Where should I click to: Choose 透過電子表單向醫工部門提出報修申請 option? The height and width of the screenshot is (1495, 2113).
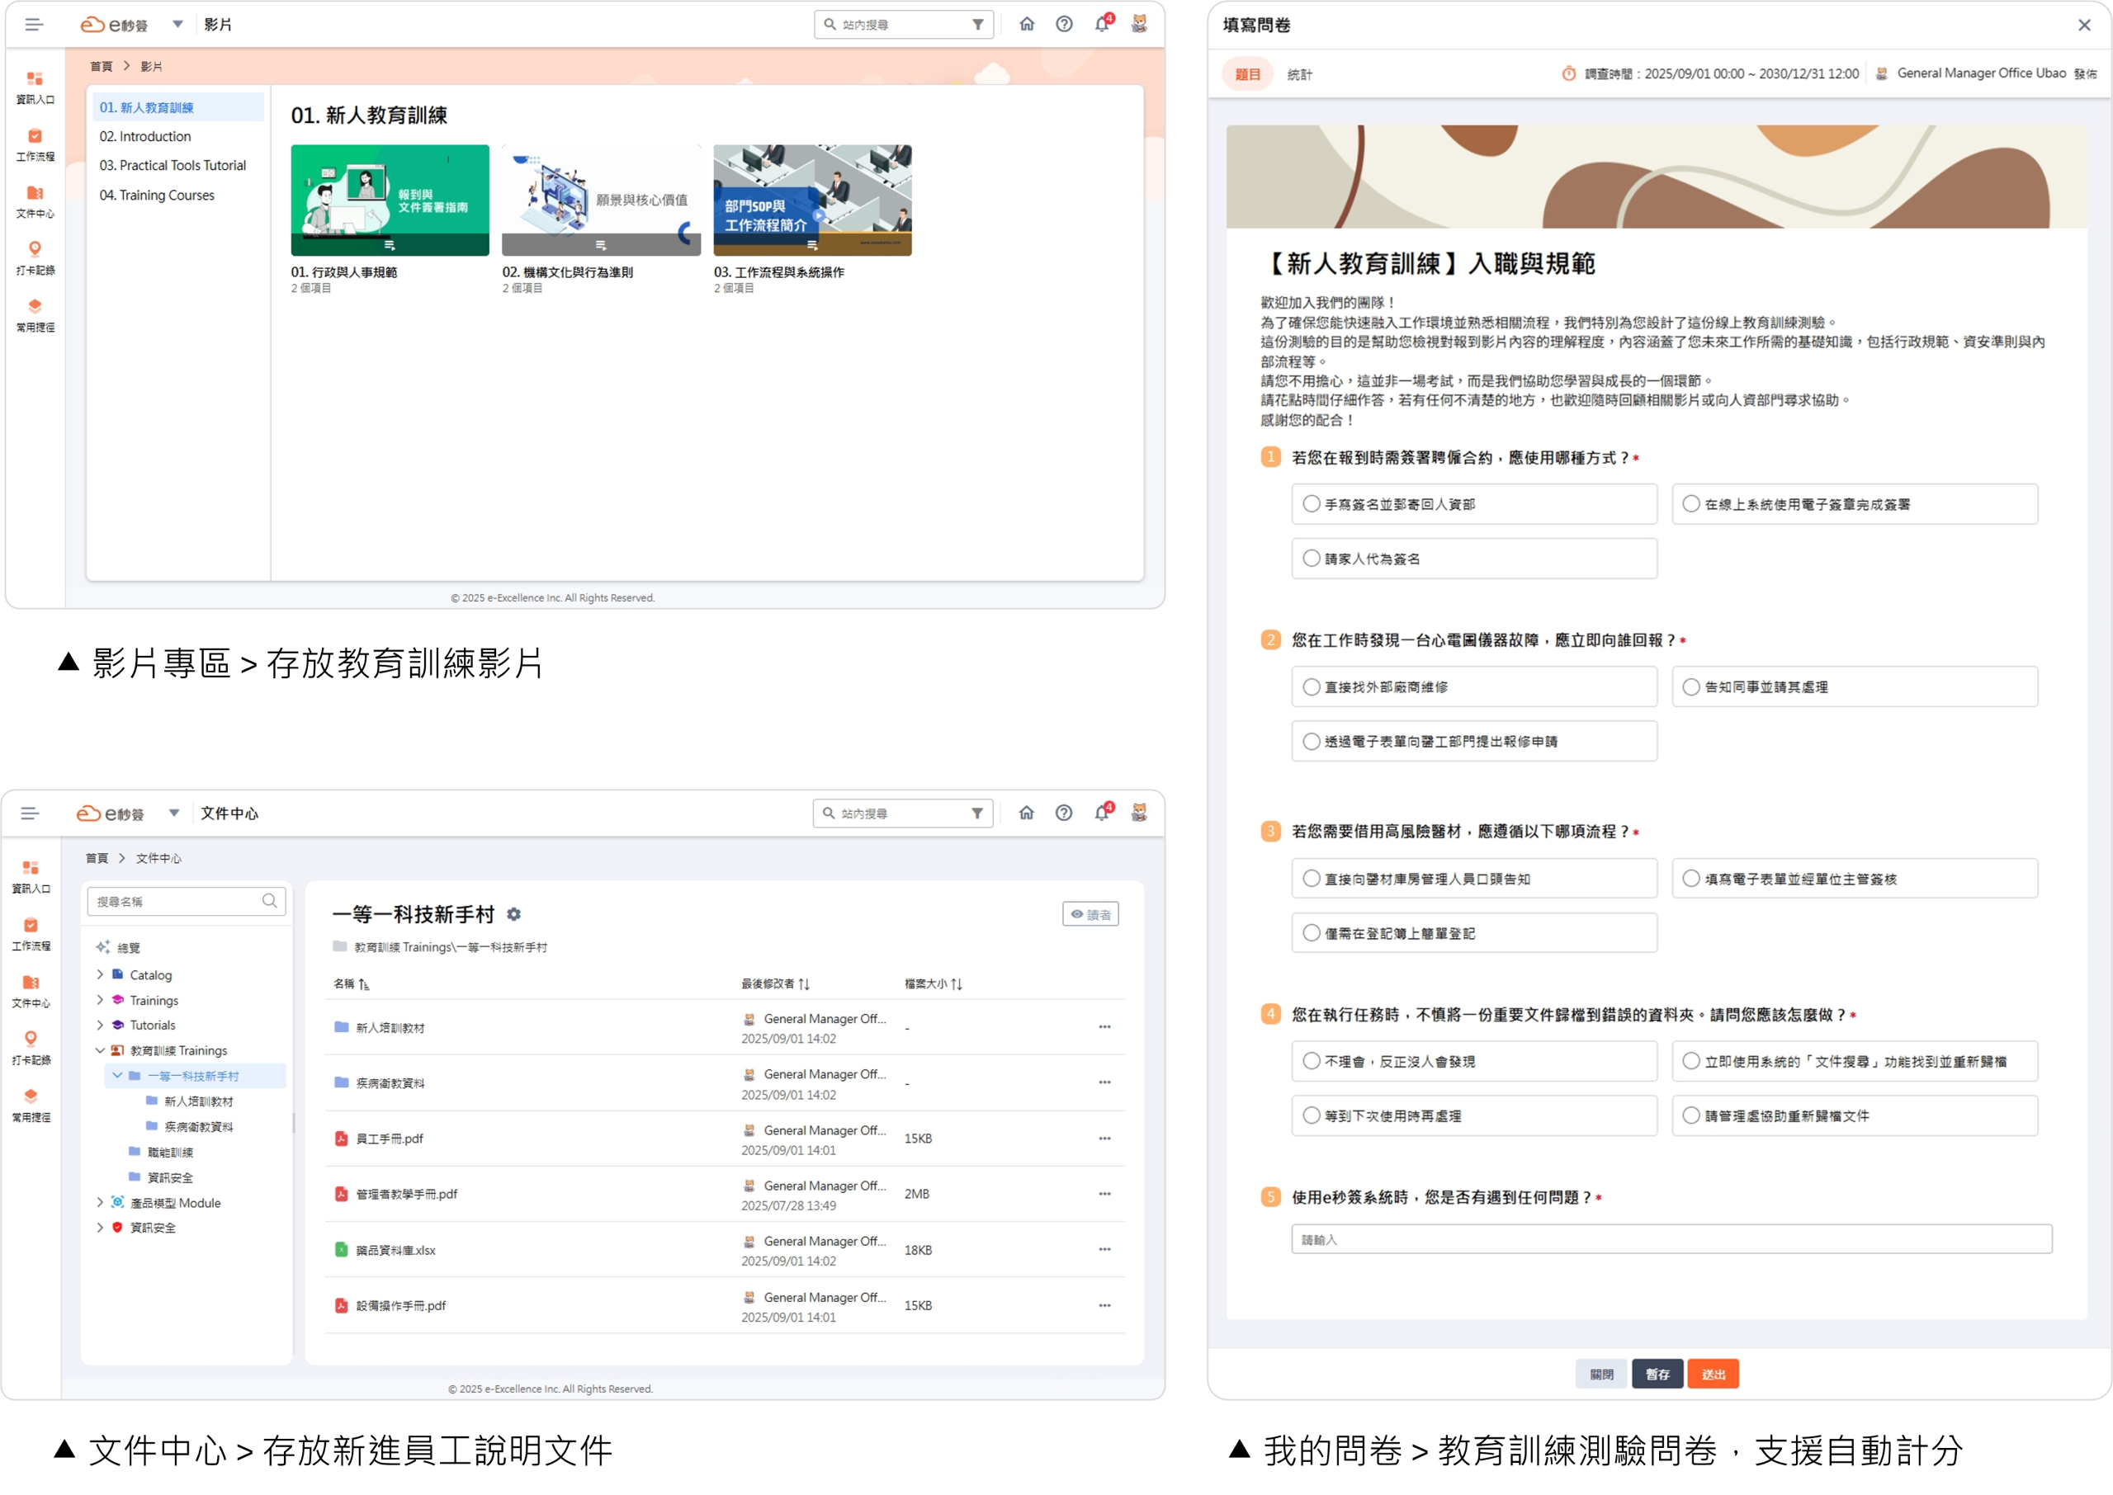[1311, 741]
